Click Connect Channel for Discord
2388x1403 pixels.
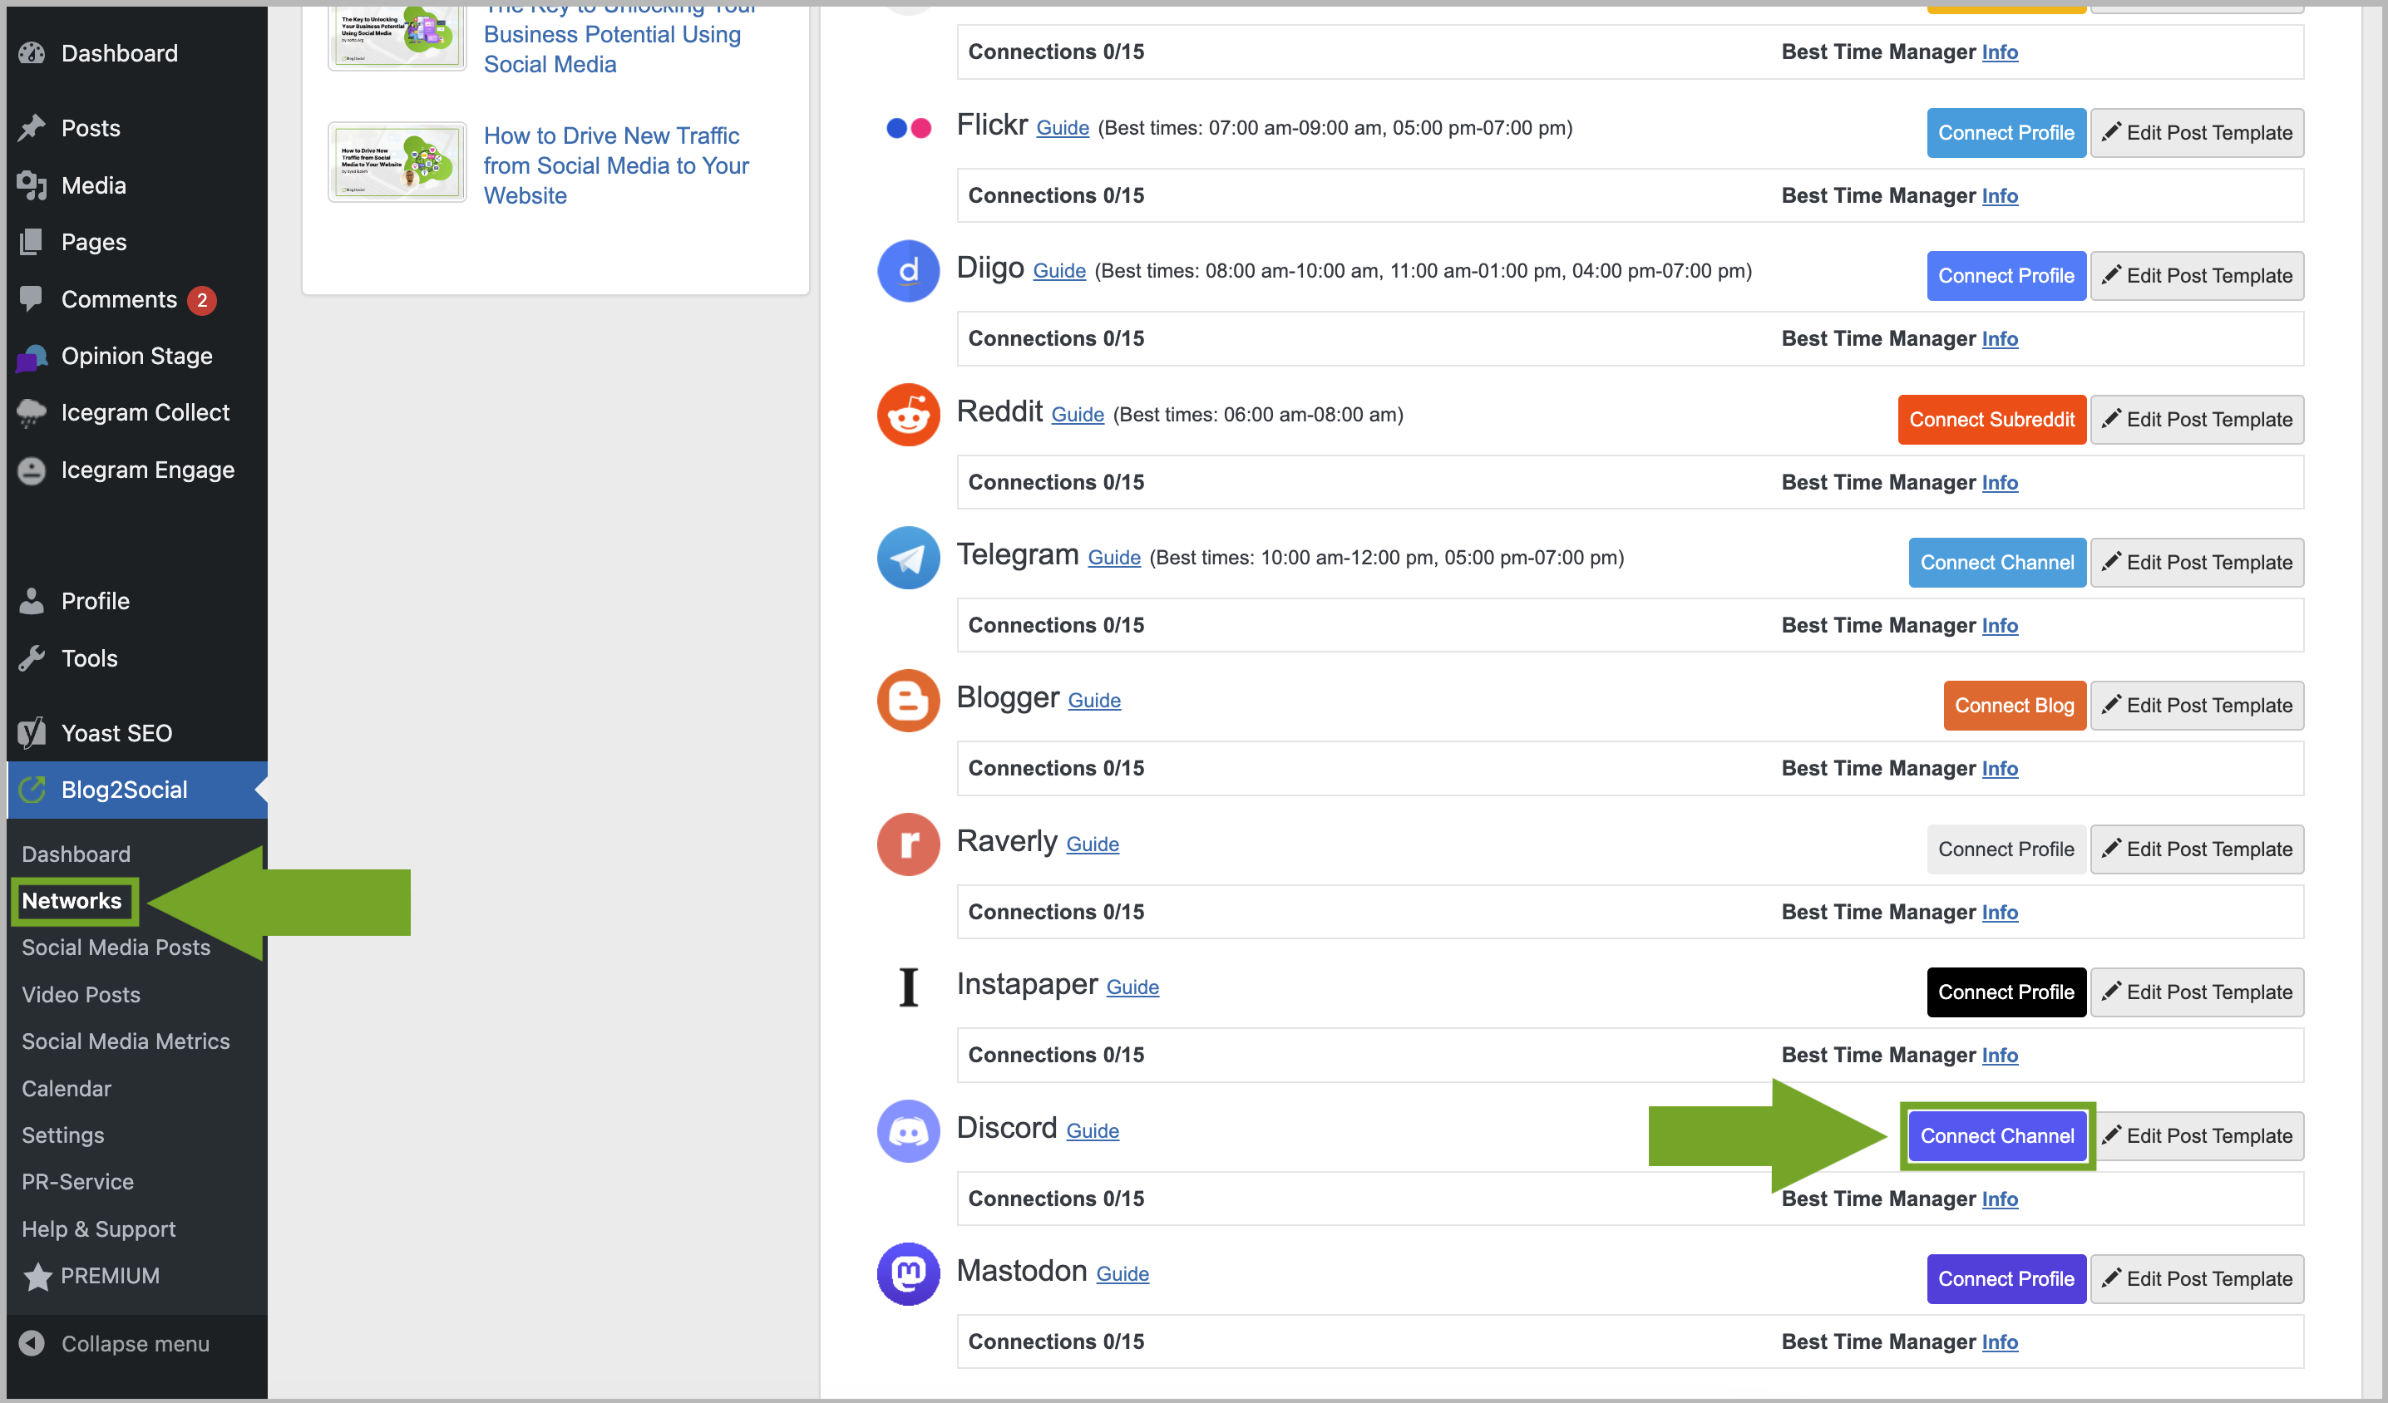[x=1996, y=1137]
